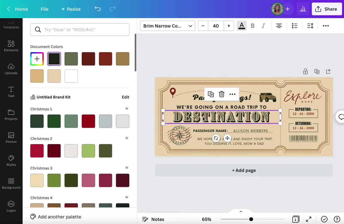Viewport: 344px width, 224px height.
Task: Open the Resize menu
Action: (71, 9)
